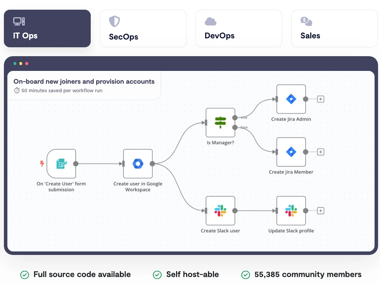This screenshot has height=284, width=380.
Task: Click the yellow window dot
Action: click(21, 64)
